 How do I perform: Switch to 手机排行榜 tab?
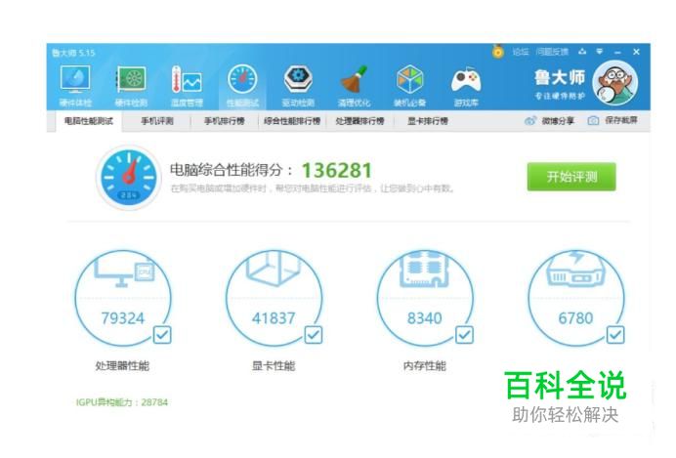point(224,121)
